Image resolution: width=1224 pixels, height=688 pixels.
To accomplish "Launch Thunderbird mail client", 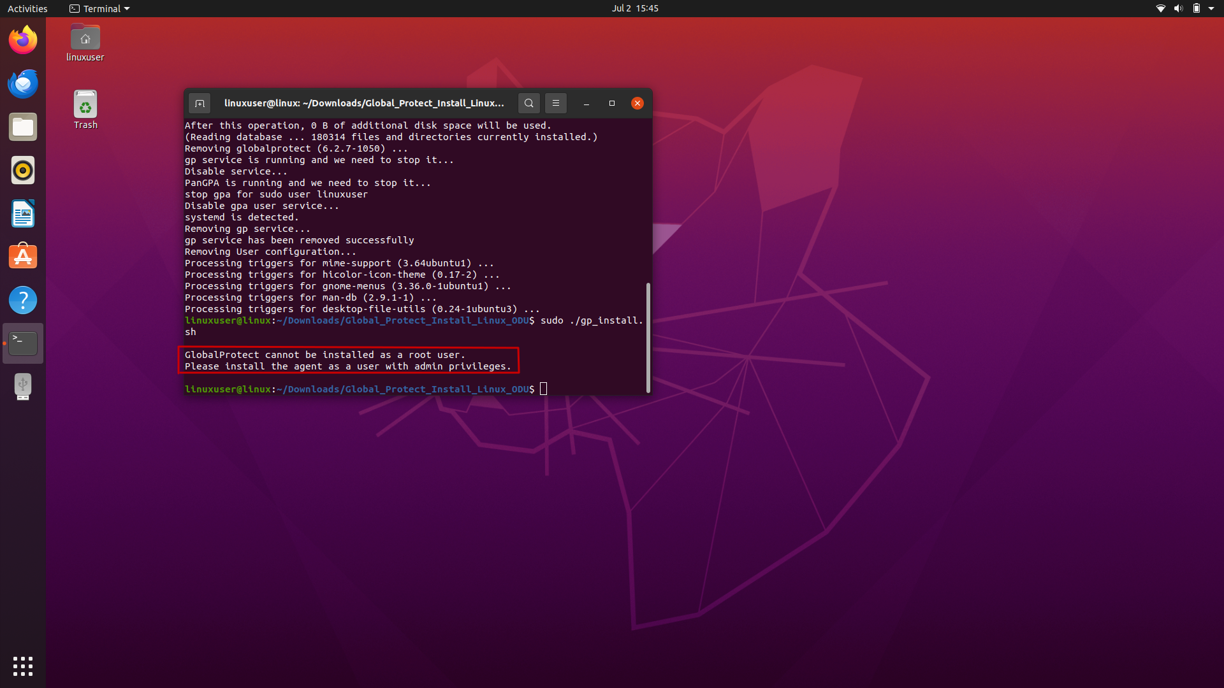I will pyautogui.click(x=23, y=83).
